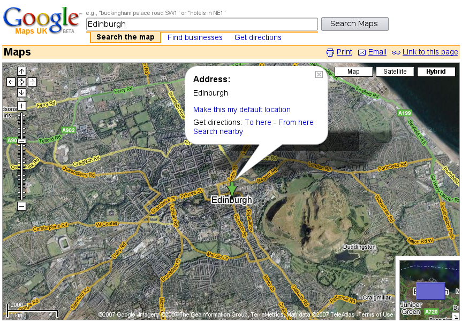Pan the map left with arrow button
Viewport: 462px width, 323px height.
(11, 82)
